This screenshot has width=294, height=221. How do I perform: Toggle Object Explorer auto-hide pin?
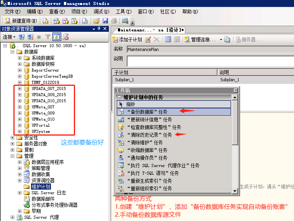click(x=99, y=29)
